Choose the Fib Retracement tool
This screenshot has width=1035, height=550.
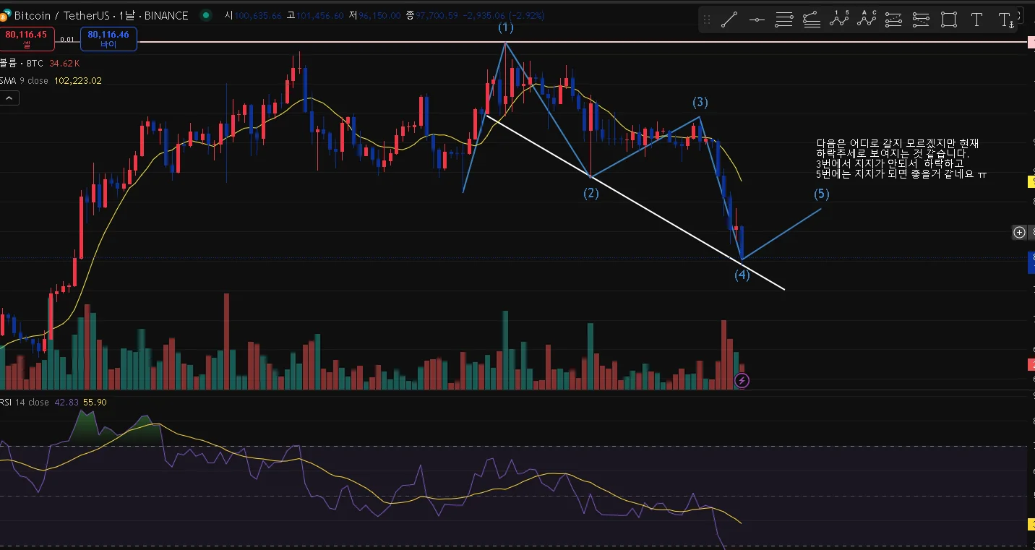pyautogui.click(x=784, y=20)
